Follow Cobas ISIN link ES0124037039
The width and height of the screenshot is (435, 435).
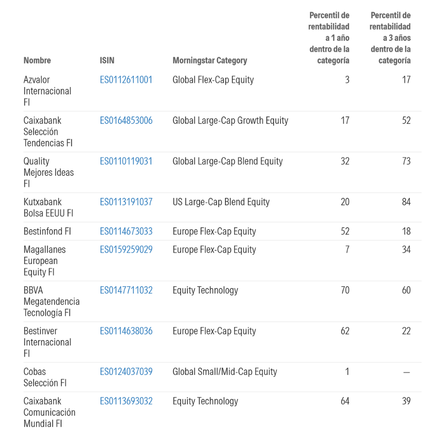tap(126, 372)
